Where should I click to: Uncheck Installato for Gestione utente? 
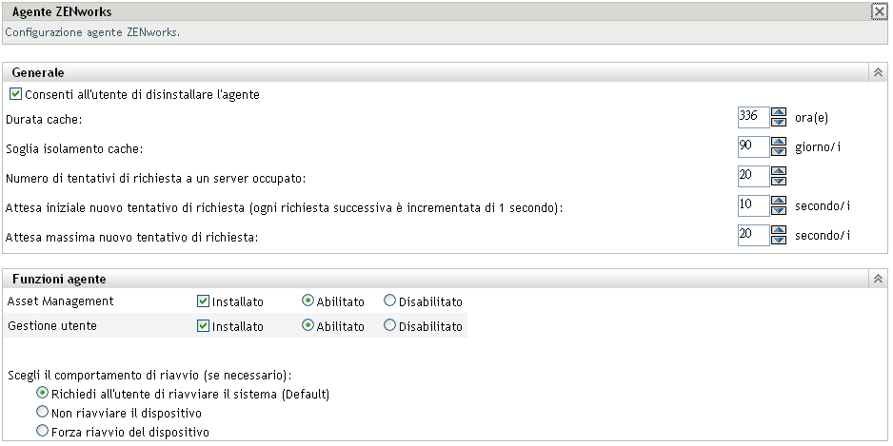(x=203, y=326)
